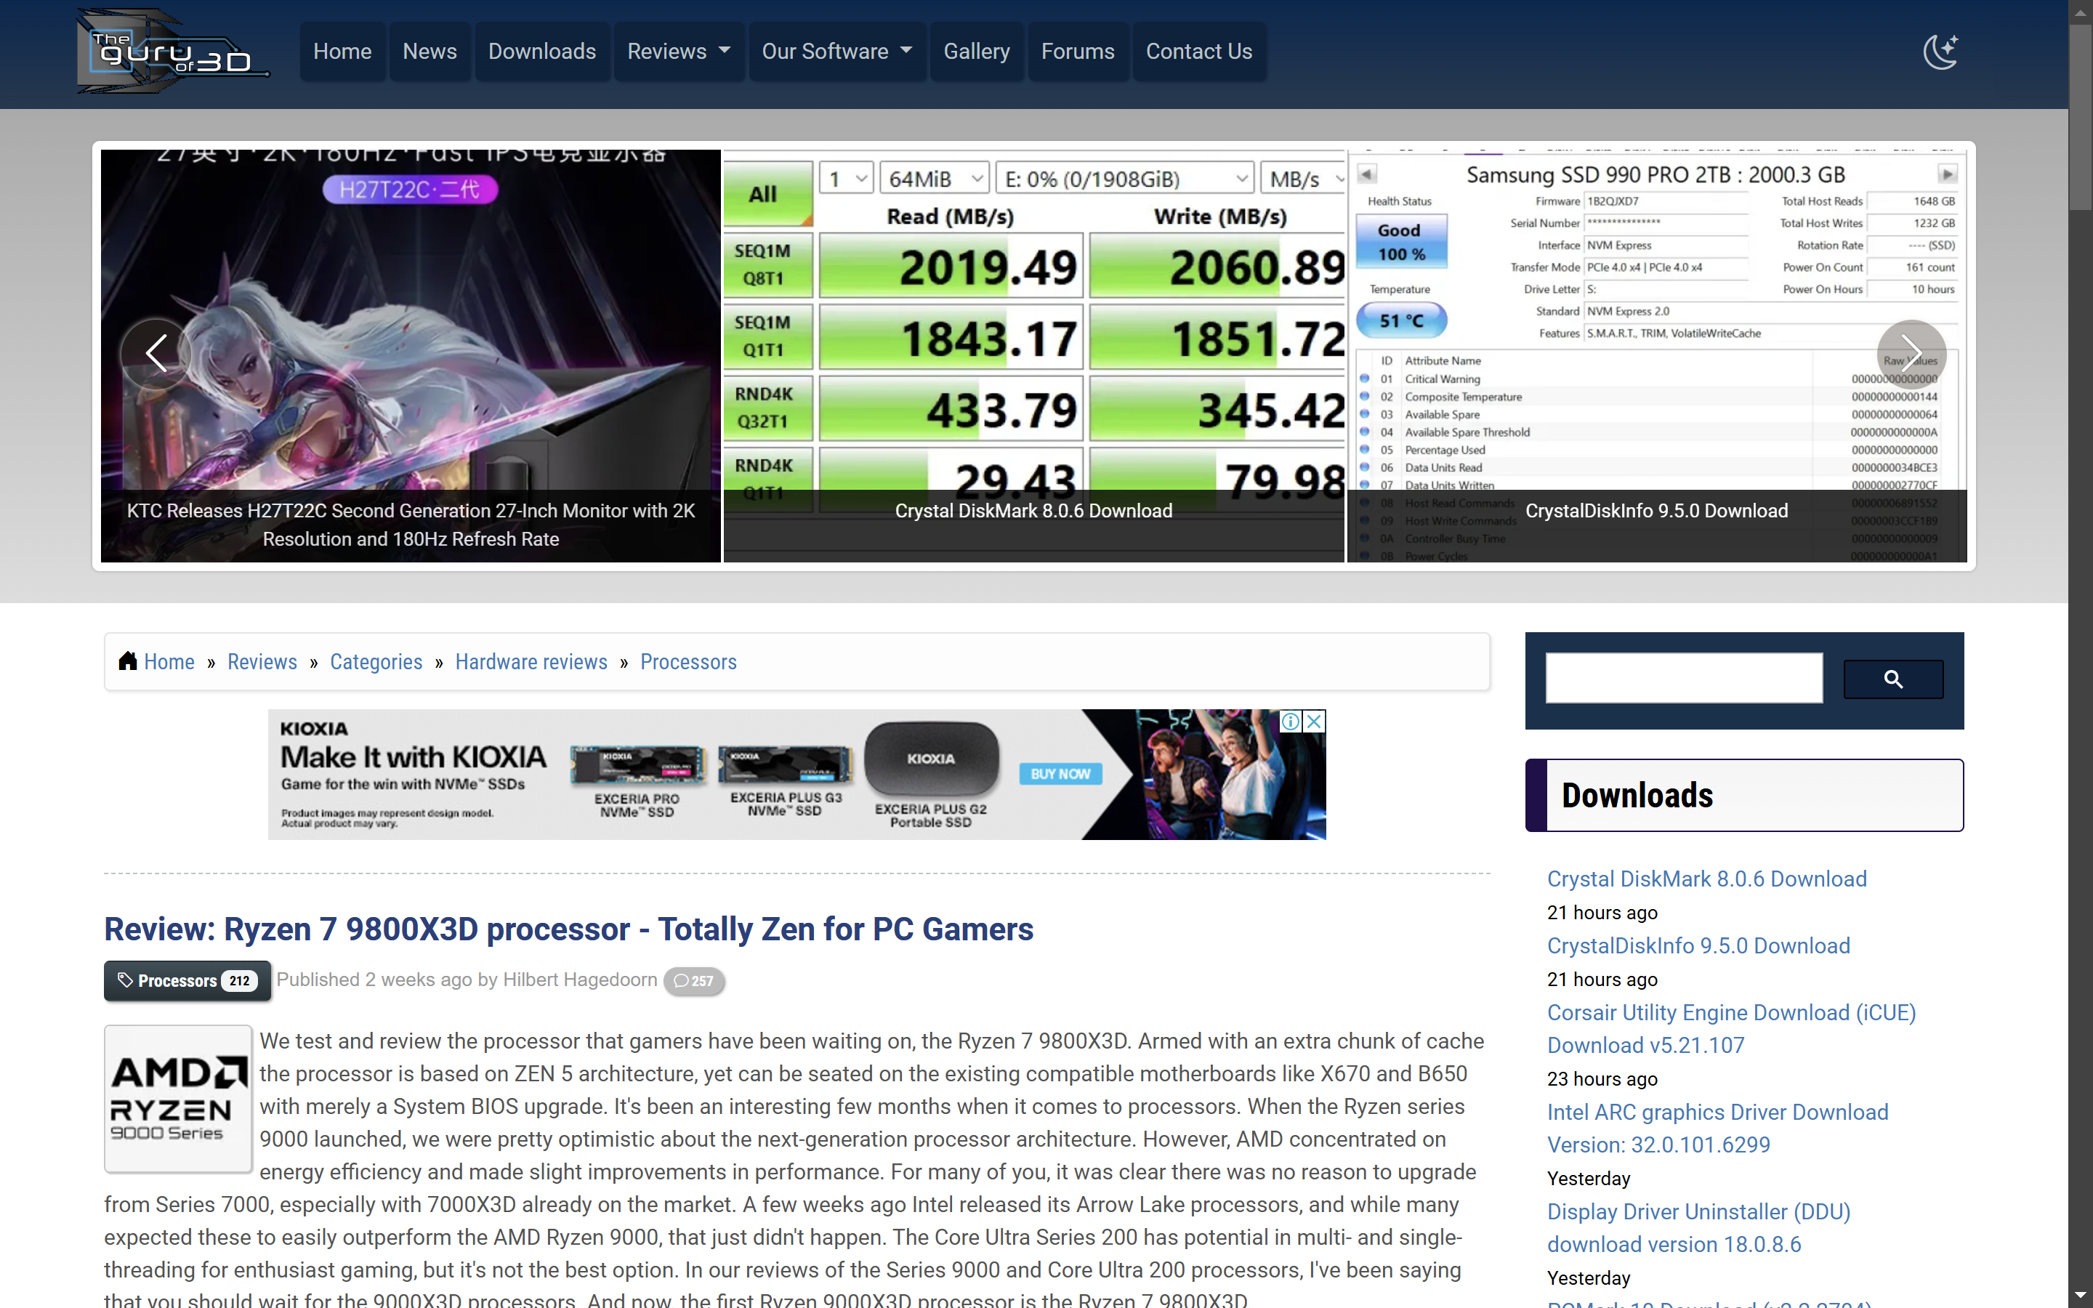Open the Ryzen 7 9800X3D review title
Viewport: 2093px width, 1308px height.
point(568,929)
